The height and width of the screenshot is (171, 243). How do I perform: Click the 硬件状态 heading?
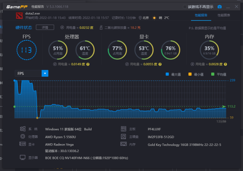point(24,27)
